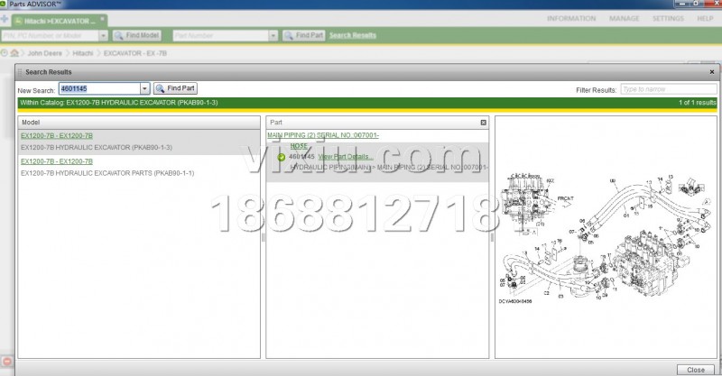Click the history clock icon in breadcrumb
The height and width of the screenshot is (376, 722).
tap(5, 53)
